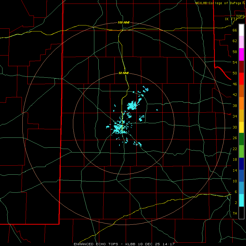
Task: Click the medium blue legend swatch
Action: point(241,176)
